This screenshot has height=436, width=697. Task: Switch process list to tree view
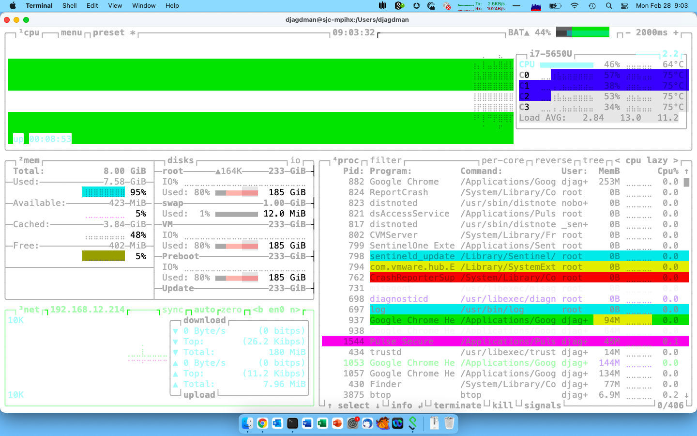coord(593,160)
